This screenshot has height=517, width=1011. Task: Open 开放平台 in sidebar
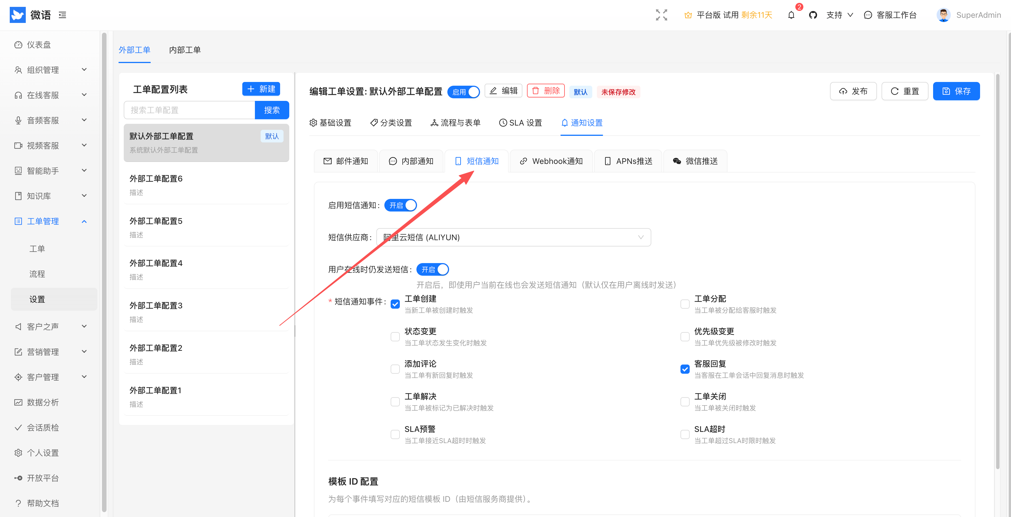click(42, 478)
